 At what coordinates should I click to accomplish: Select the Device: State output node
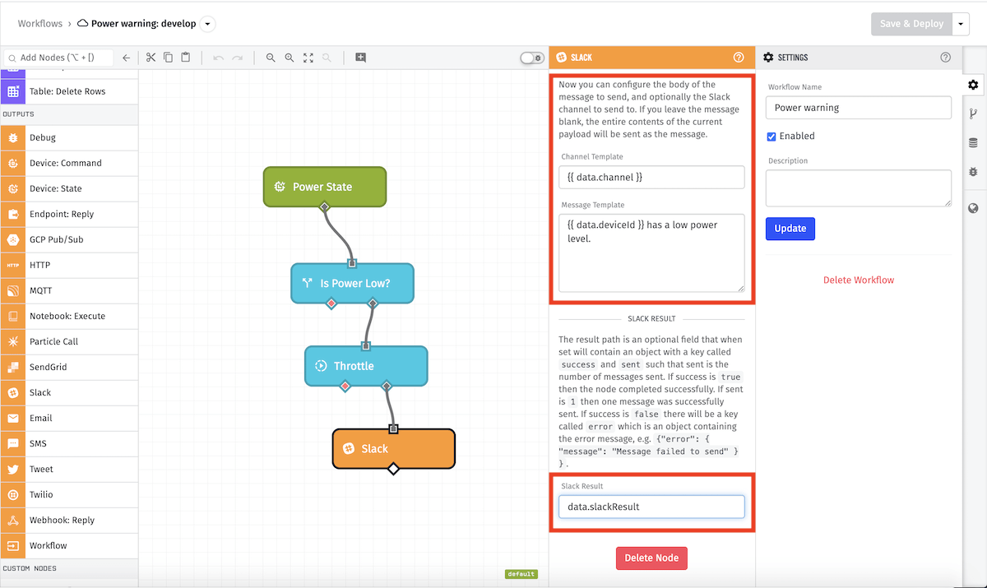click(x=69, y=188)
